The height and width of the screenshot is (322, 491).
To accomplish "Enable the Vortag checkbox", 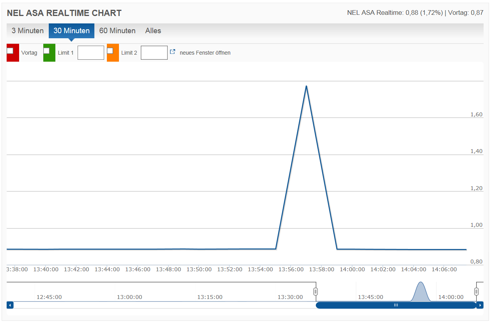I will [x=10, y=50].
